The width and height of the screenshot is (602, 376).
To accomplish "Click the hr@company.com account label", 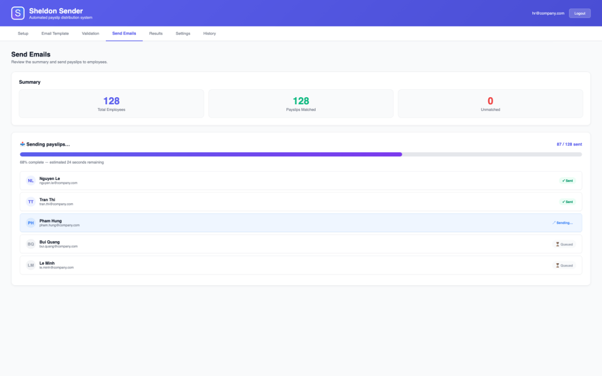I will tap(548, 13).
